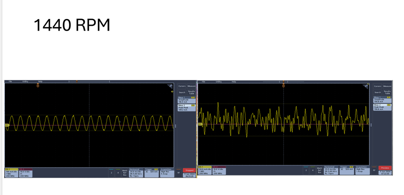Open Ch 3 badge on left oscilloscope

point(26,173)
